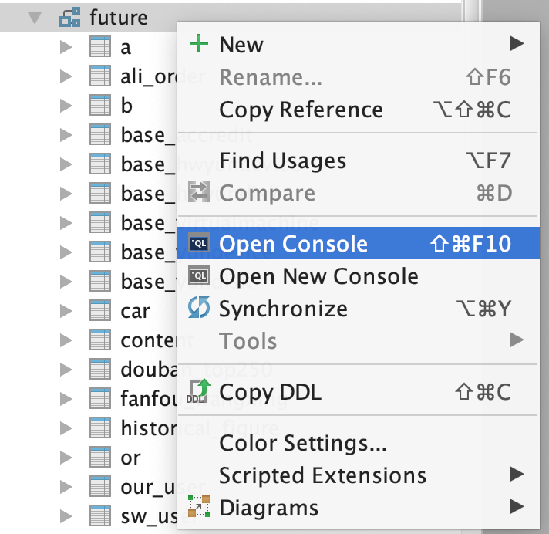
Task: Click the Open Console QL icon
Action: point(199,245)
